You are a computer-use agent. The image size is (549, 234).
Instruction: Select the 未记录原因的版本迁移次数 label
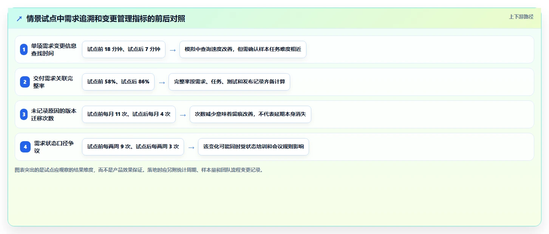pos(54,114)
